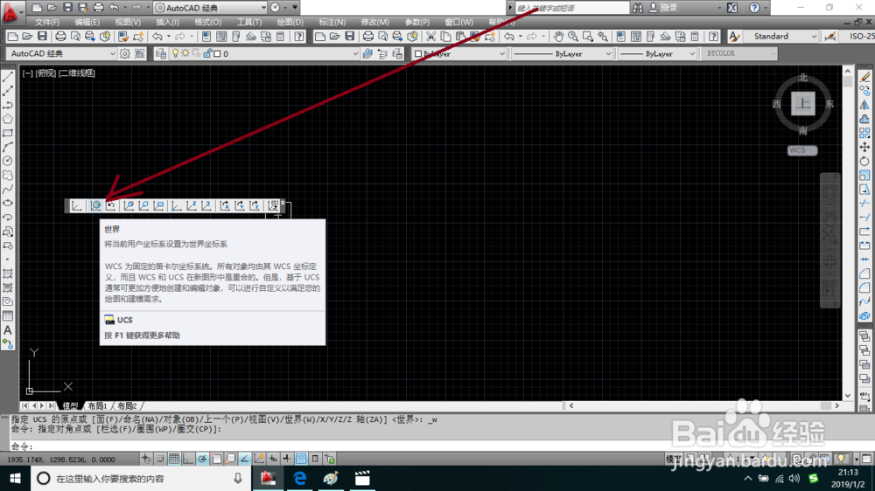The width and height of the screenshot is (875, 491).
Task: Click the binoculars search icon
Action: [x=638, y=8]
